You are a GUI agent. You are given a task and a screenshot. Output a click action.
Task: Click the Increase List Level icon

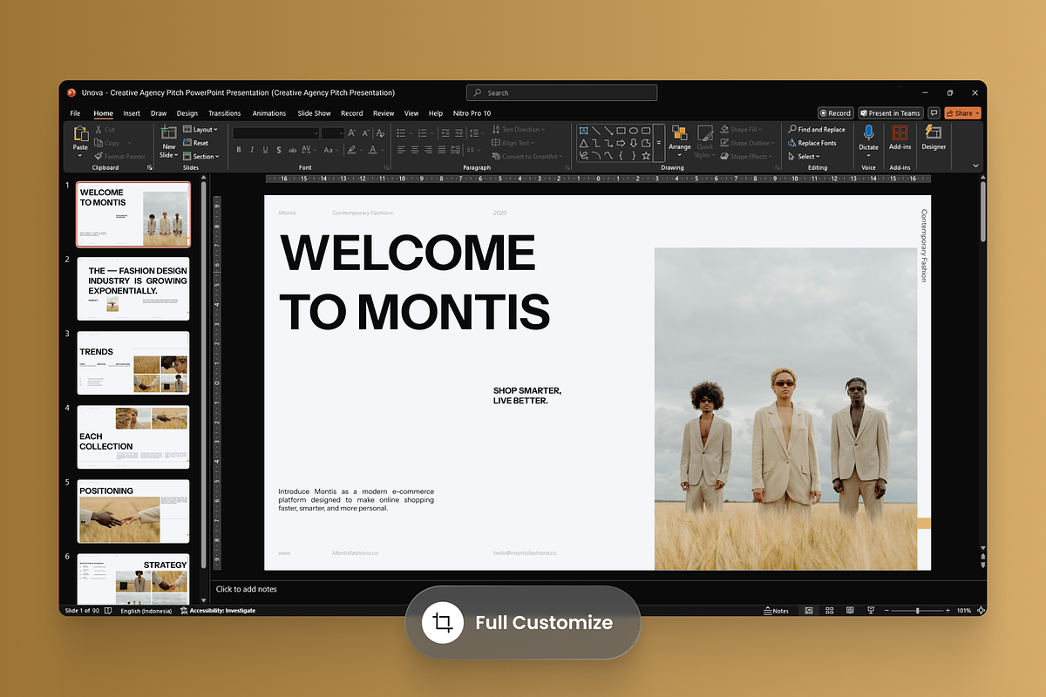point(458,132)
